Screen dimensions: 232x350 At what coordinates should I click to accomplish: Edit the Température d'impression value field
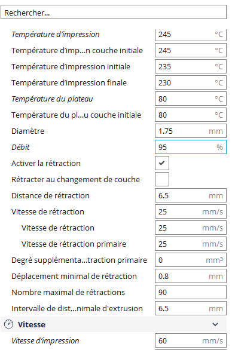coord(191,35)
